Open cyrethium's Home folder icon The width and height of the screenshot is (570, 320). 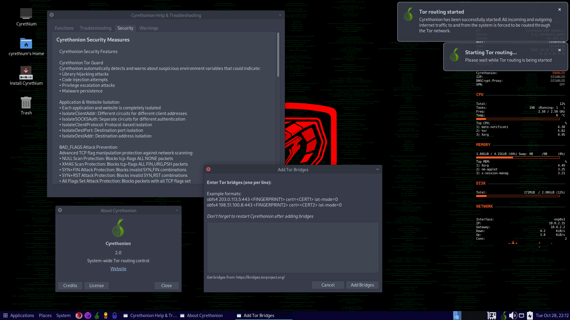point(26,44)
